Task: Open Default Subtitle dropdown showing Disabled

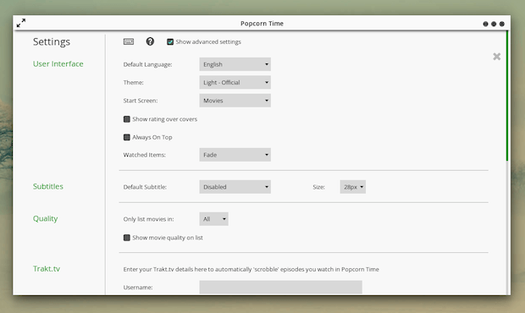Action: pyautogui.click(x=235, y=187)
